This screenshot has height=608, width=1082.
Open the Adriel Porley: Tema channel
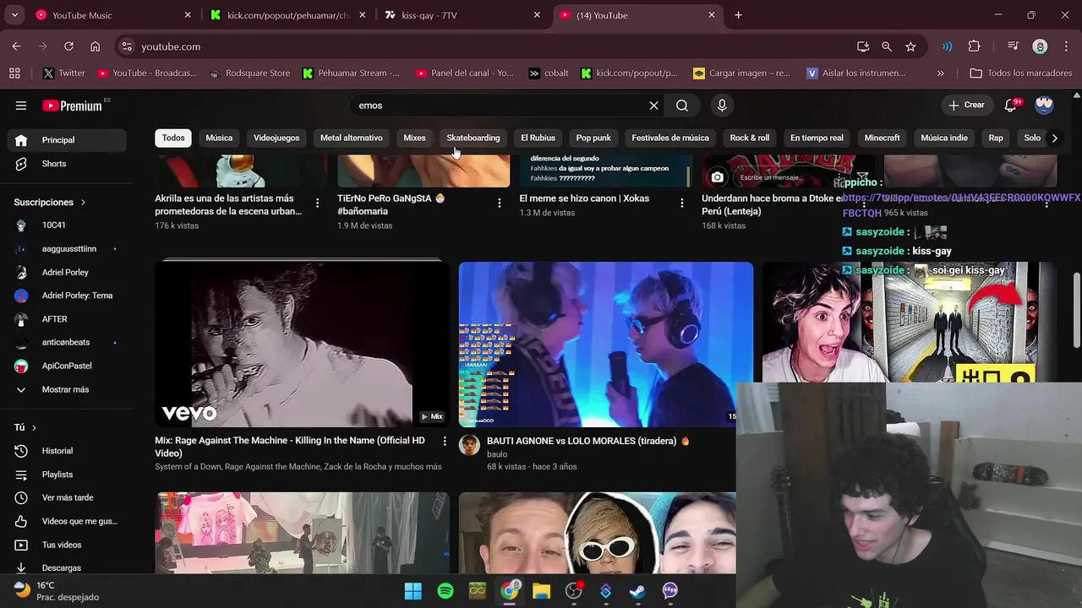coord(68,296)
